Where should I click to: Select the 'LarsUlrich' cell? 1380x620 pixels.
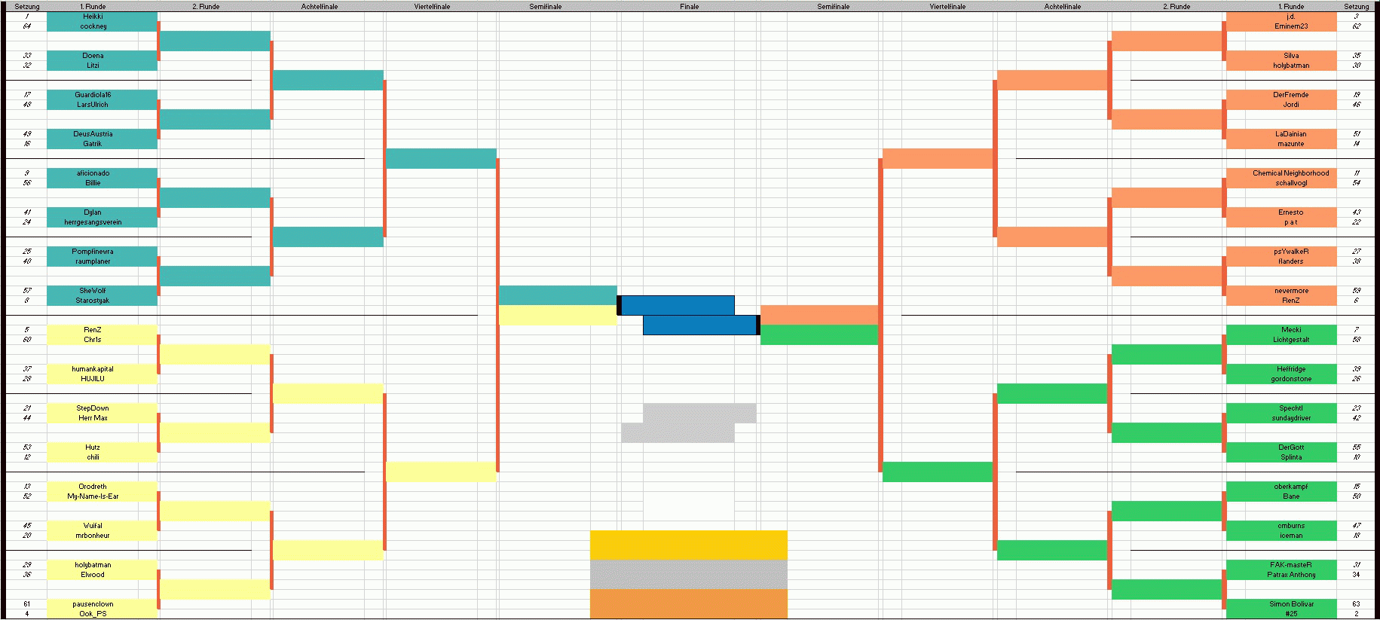(x=102, y=105)
